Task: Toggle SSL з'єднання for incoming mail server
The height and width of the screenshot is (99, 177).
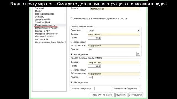Action: (x=71, y=54)
